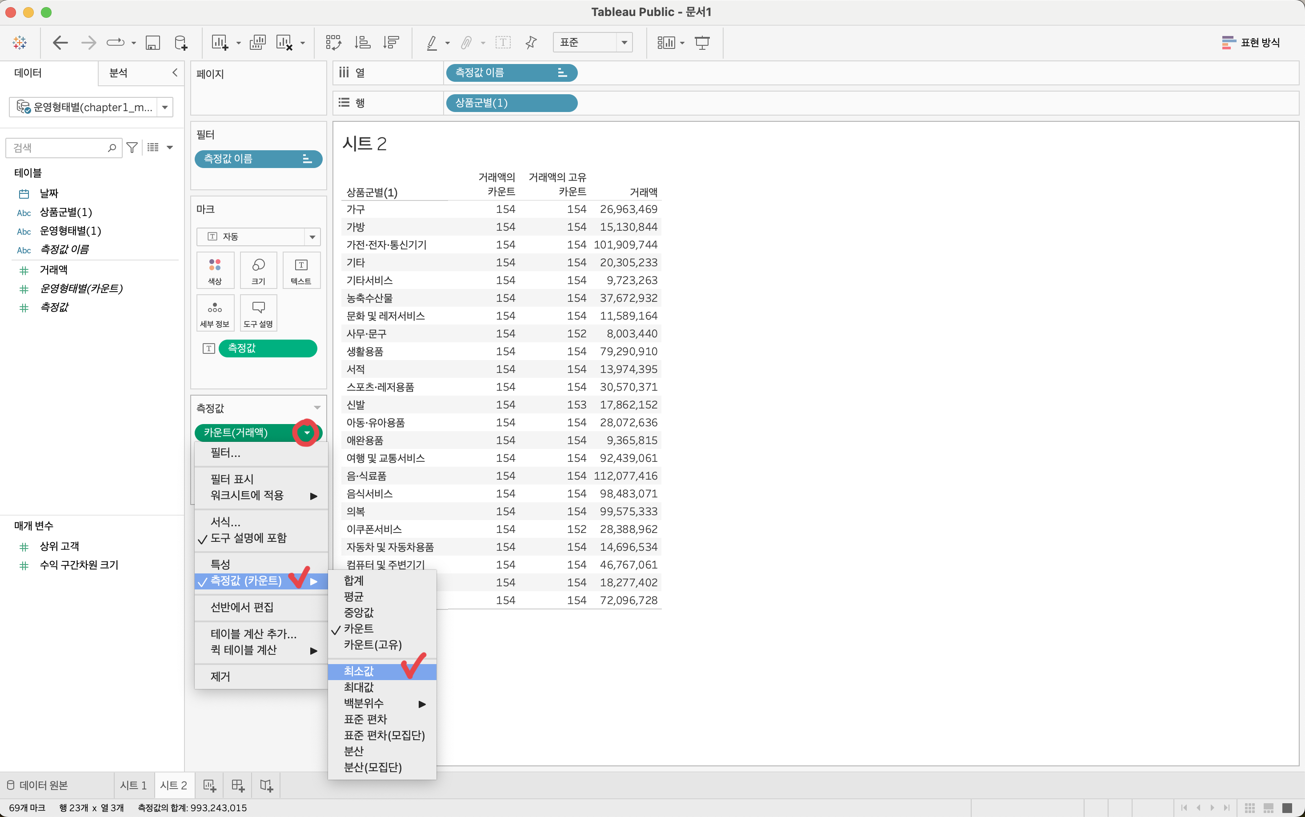The height and width of the screenshot is (817, 1305).
Task: Click the Undo back arrow icon
Action: (x=60, y=43)
